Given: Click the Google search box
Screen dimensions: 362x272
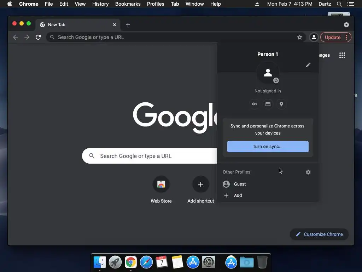Looking at the screenshot, I should 149,156.
